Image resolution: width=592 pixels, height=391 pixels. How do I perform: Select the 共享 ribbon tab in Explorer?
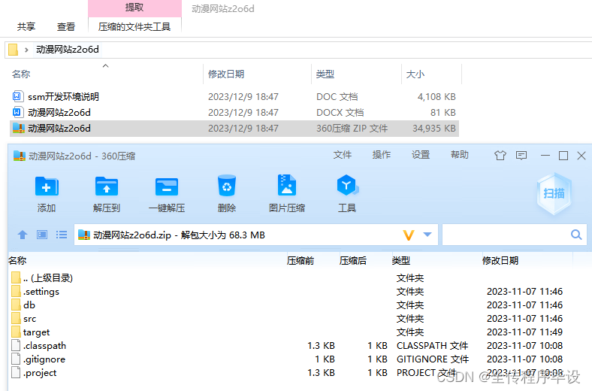(x=26, y=27)
